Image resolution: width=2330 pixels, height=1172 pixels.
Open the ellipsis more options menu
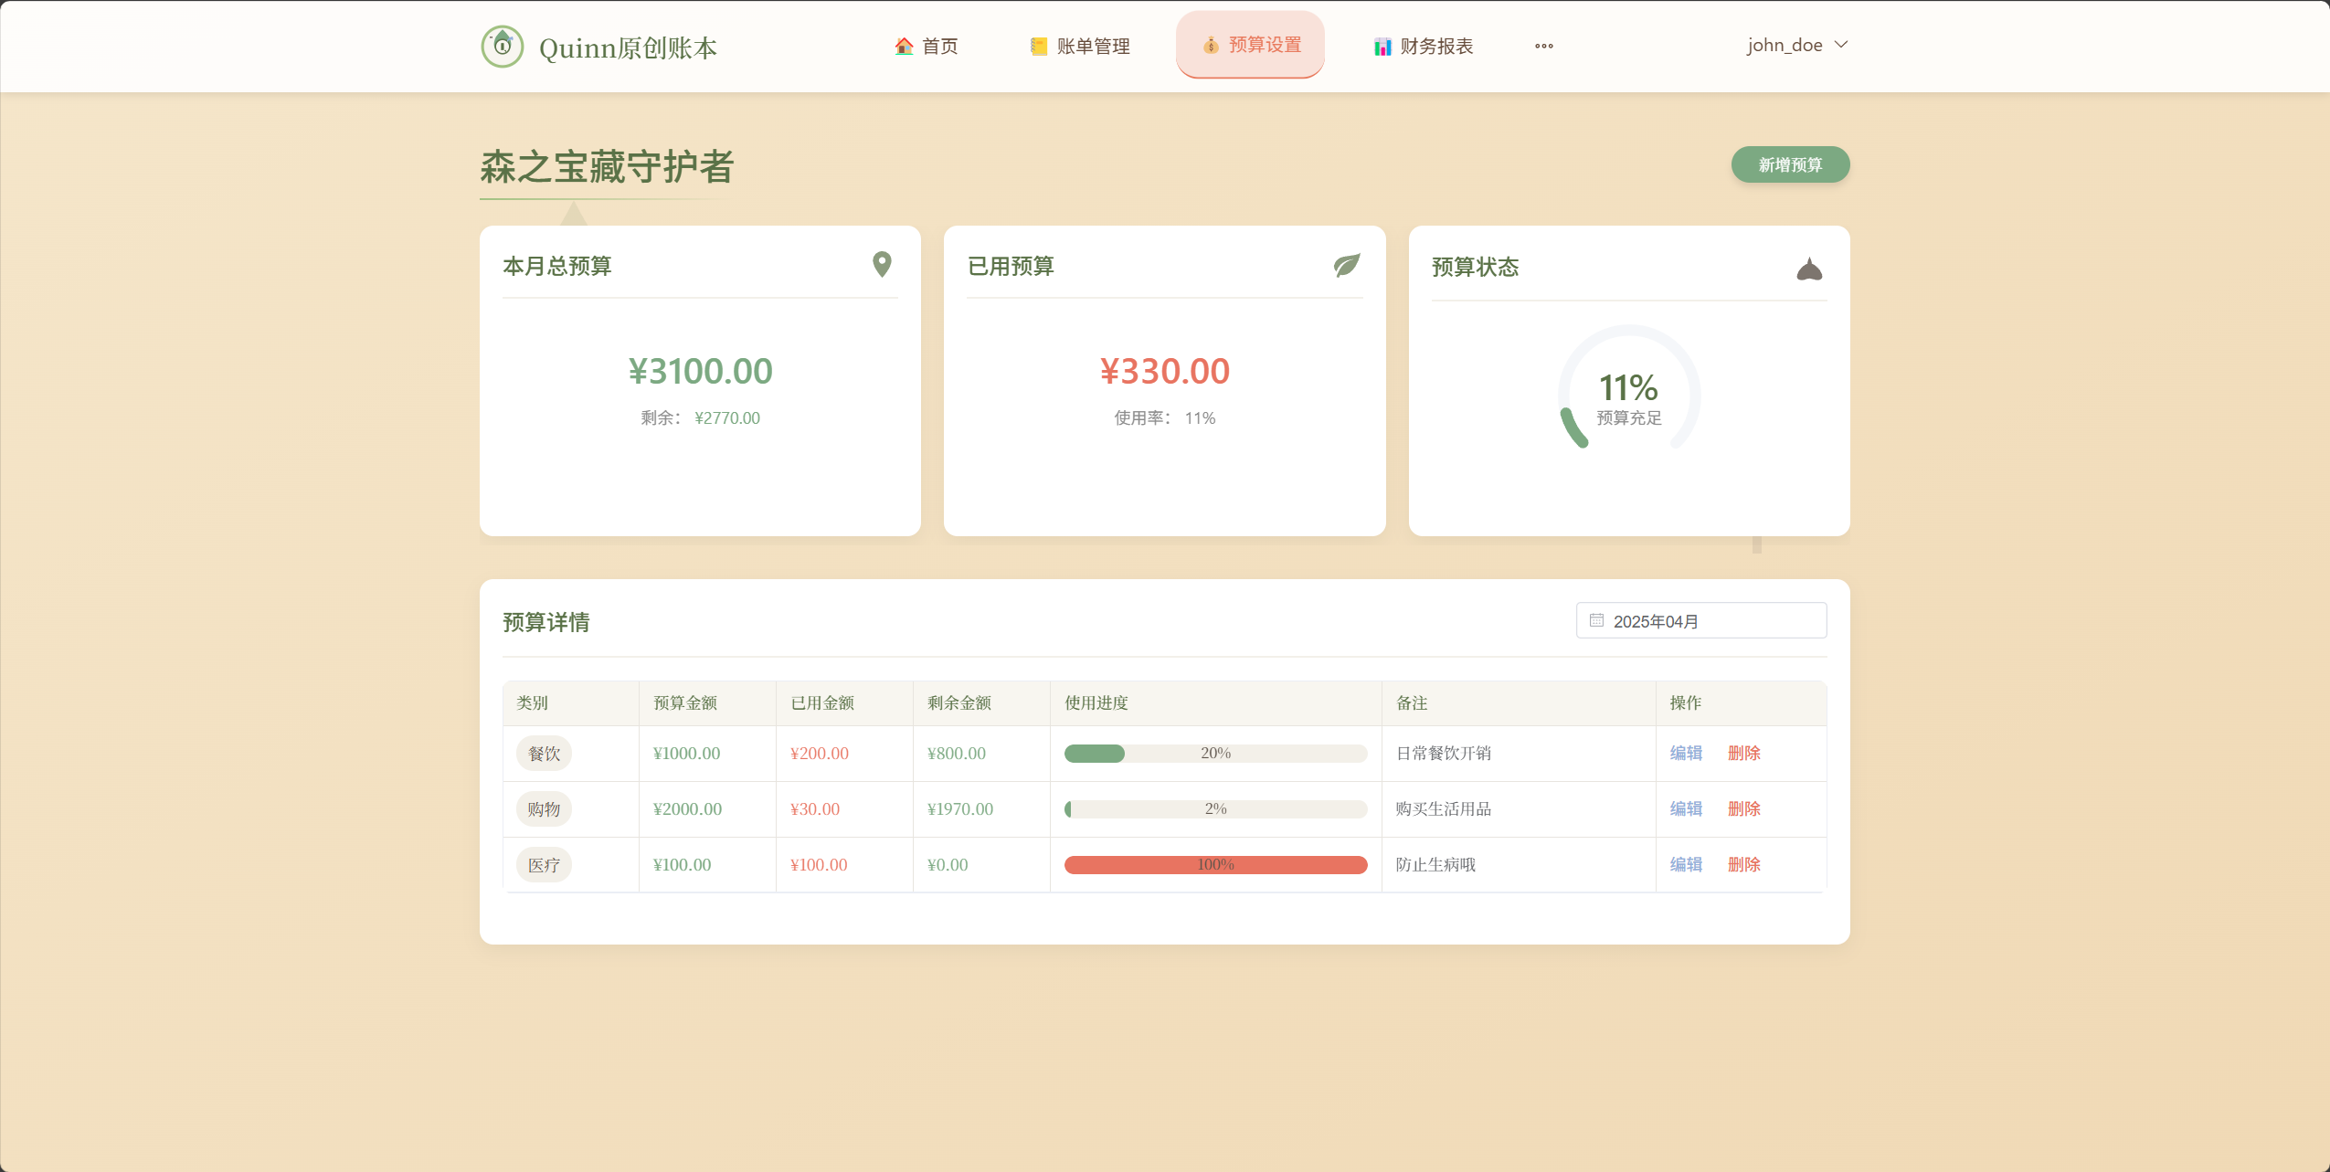(x=1541, y=45)
